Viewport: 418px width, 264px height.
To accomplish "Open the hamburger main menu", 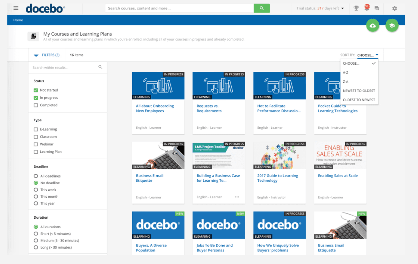I will (x=16, y=8).
